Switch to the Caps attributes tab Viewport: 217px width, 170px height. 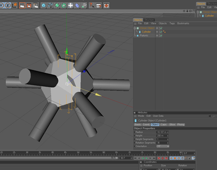coord(164,124)
